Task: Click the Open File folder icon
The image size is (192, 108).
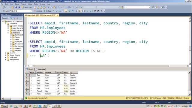Action: (x=13, y=7)
